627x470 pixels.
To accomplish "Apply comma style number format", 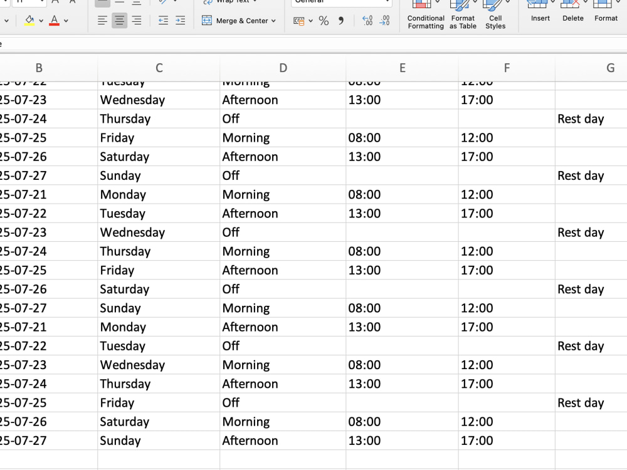I will [340, 21].
